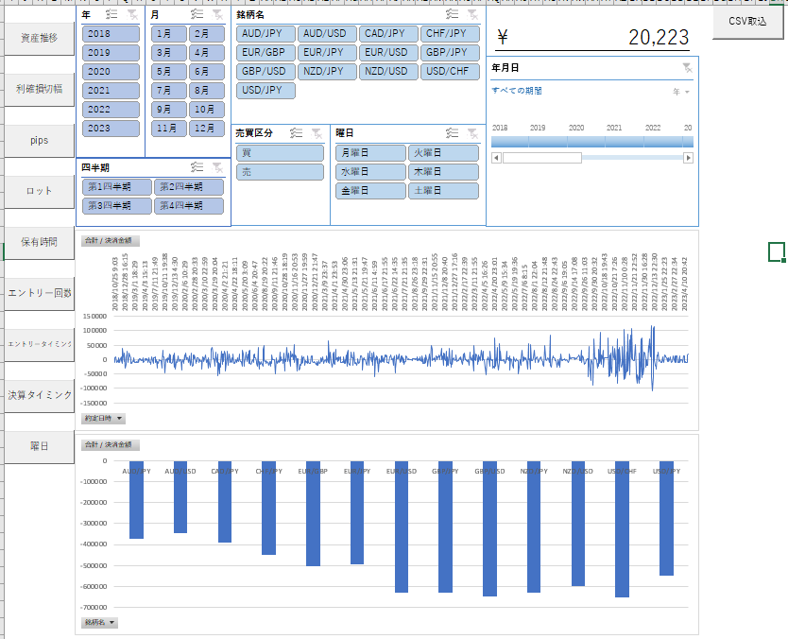Viewport: 788px width, 639px height.
Task: Clear the filter on the 銘柄名 slicer
Action: (472, 14)
